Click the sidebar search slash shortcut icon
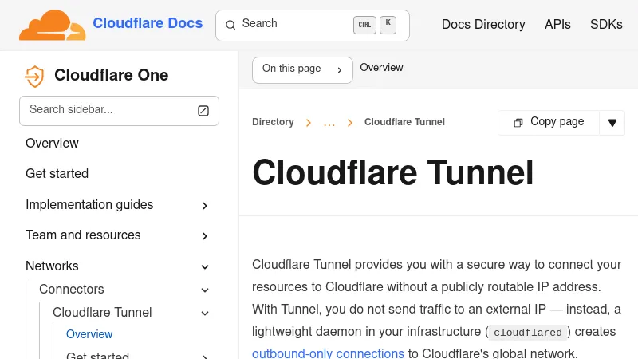 coord(203,110)
